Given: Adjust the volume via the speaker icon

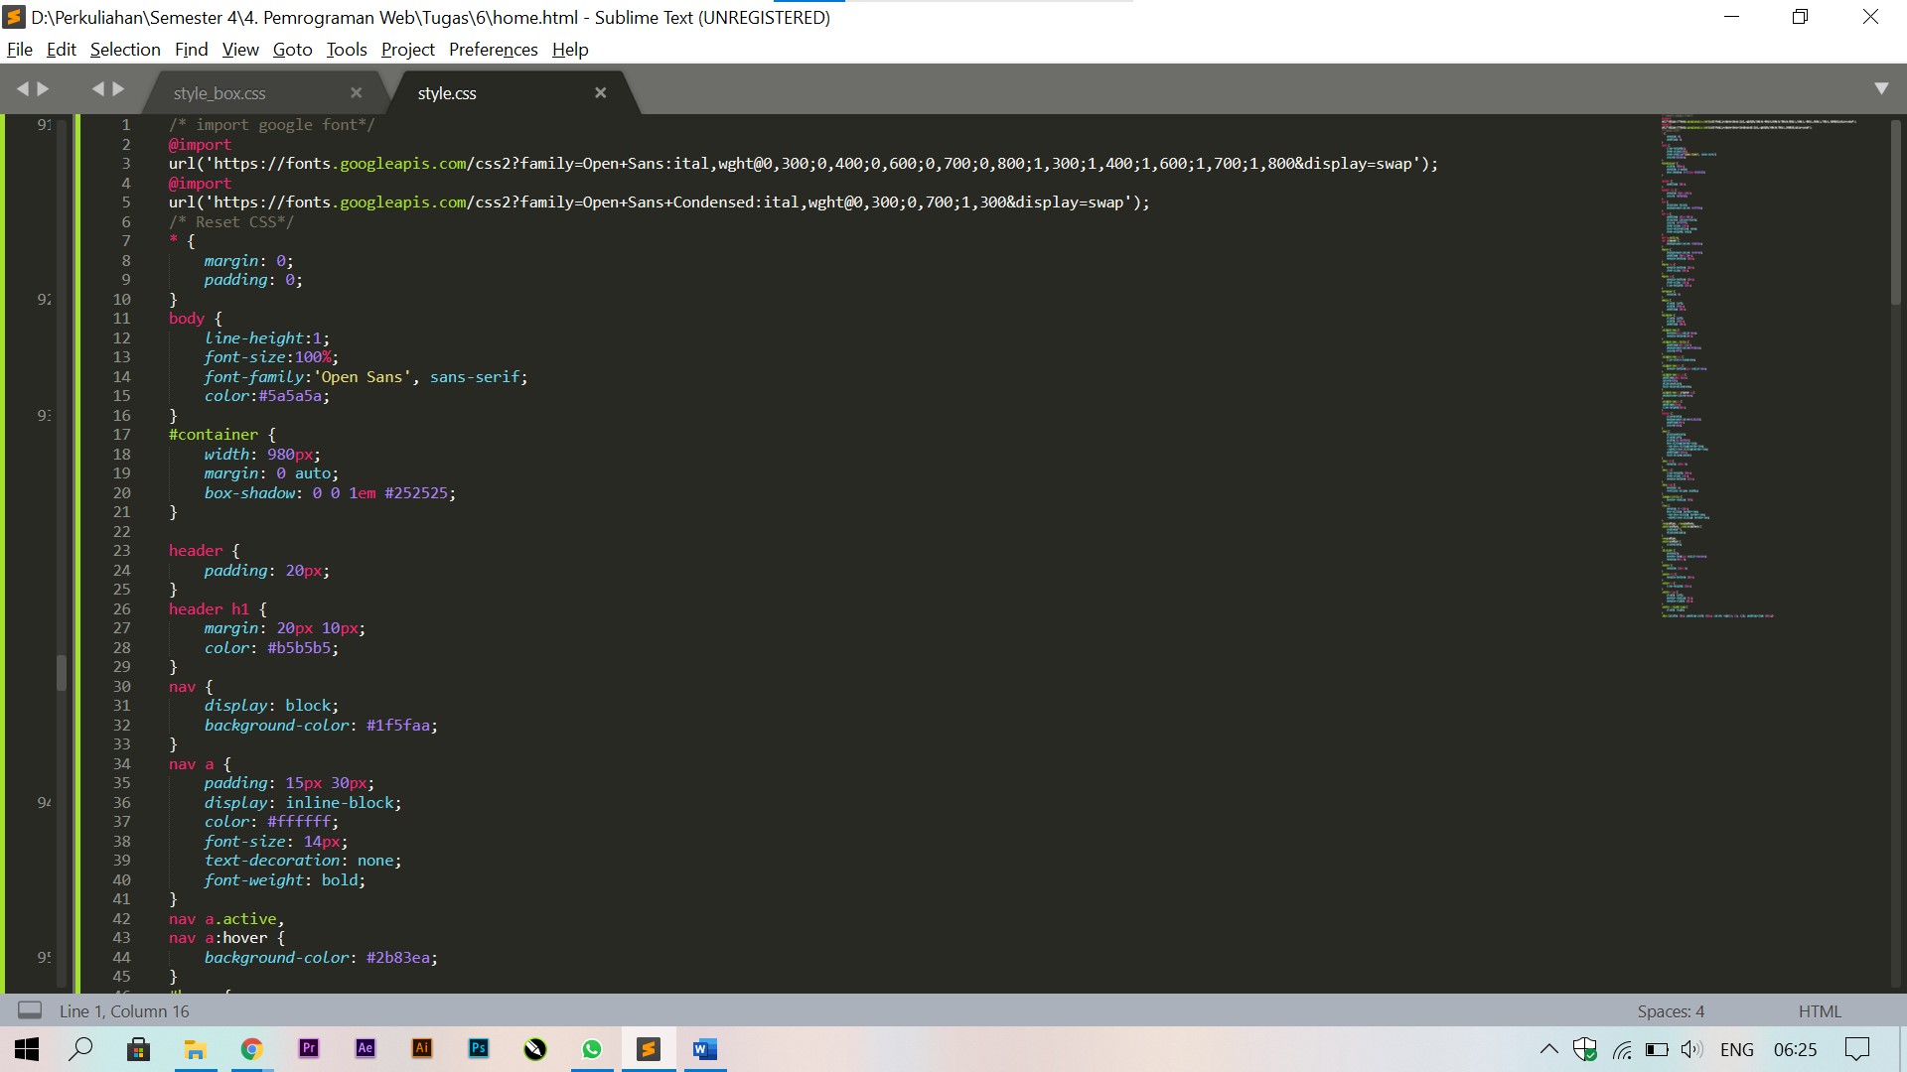Looking at the screenshot, I should point(1690,1049).
